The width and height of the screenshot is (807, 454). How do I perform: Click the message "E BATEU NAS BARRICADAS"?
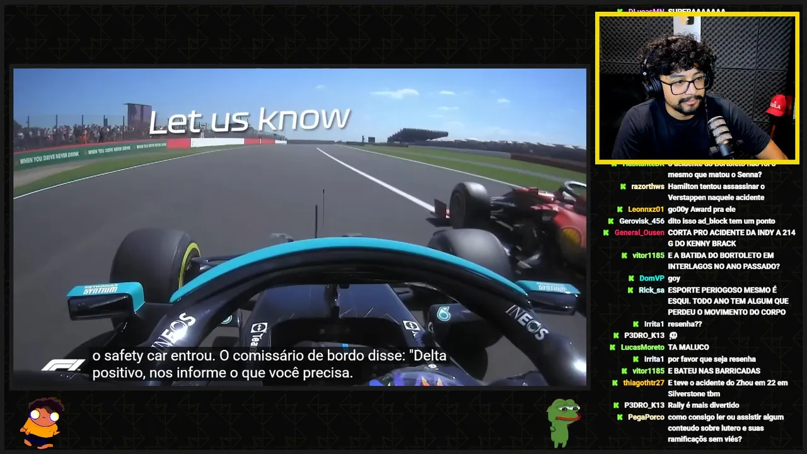(x=714, y=371)
